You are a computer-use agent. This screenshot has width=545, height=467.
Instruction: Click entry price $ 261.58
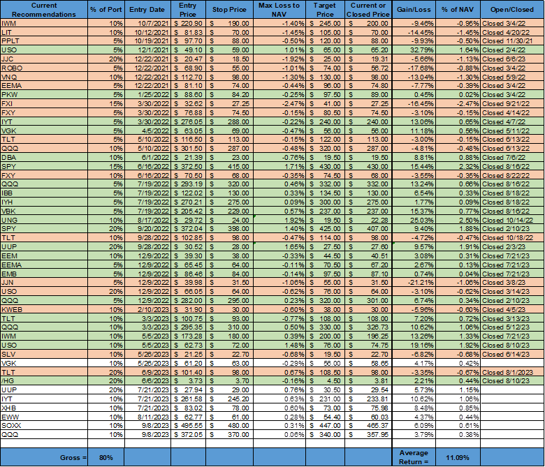(x=188, y=399)
